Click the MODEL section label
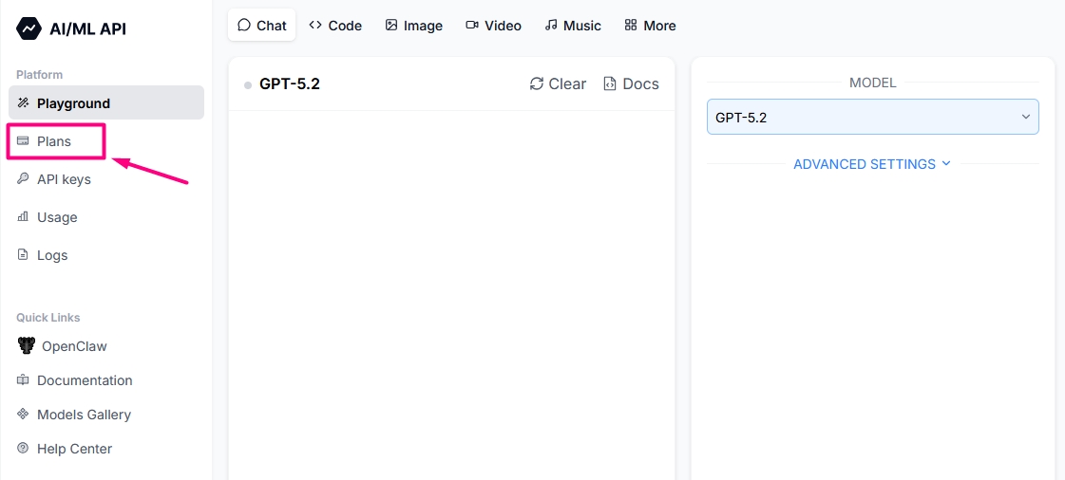Viewport: 1065px width, 480px height. click(873, 83)
